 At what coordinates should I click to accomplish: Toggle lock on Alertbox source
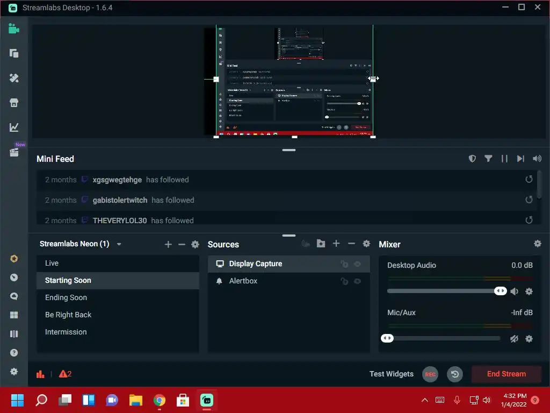344,281
